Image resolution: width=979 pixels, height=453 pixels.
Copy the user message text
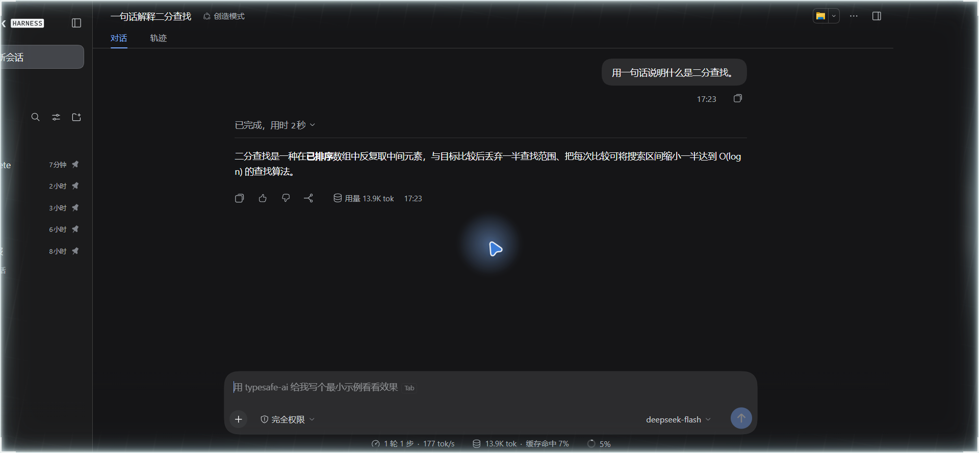(x=738, y=98)
